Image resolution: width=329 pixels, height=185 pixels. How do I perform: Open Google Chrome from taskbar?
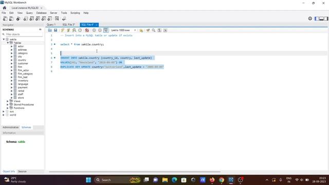tap(222, 180)
